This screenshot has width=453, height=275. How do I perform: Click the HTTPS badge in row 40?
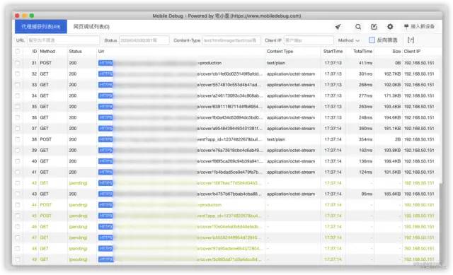pyautogui.click(x=105, y=161)
